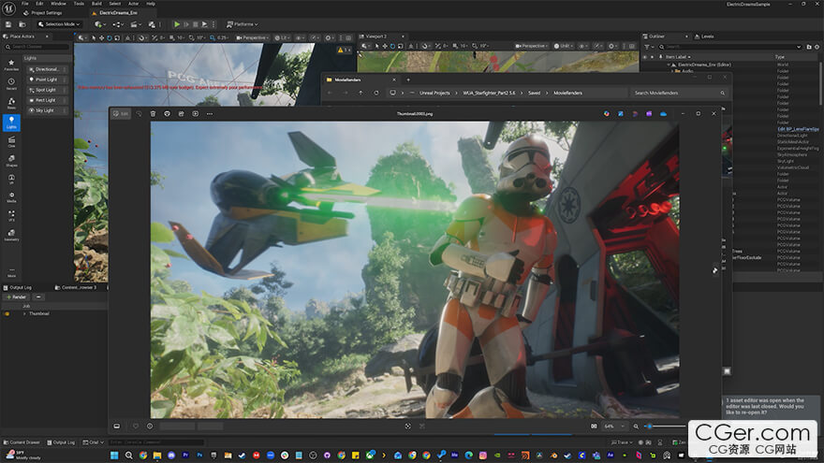Open zoom percentage dropdown in Photos viewer
The width and height of the screenshot is (824, 463).
[615, 427]
